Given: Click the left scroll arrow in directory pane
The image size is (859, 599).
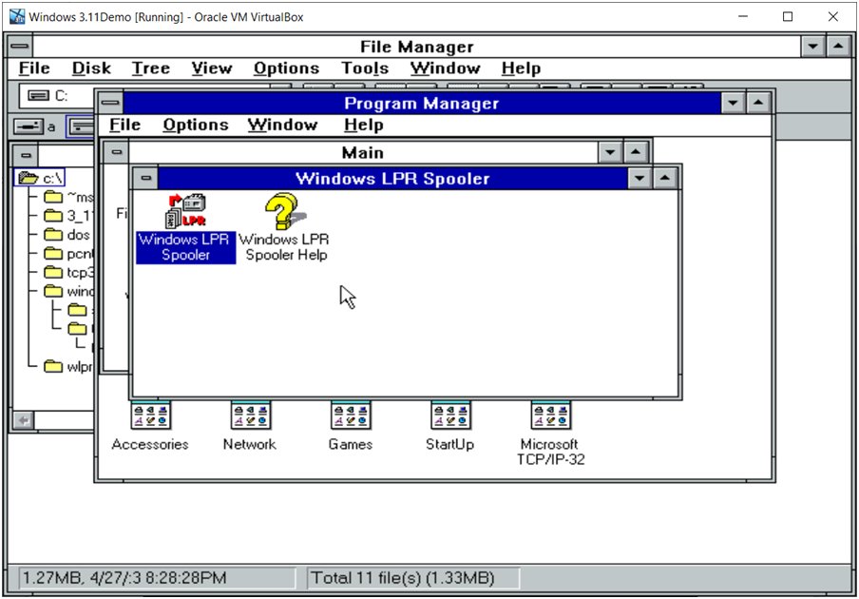Looking at the screenshot, I should [24, 420].
